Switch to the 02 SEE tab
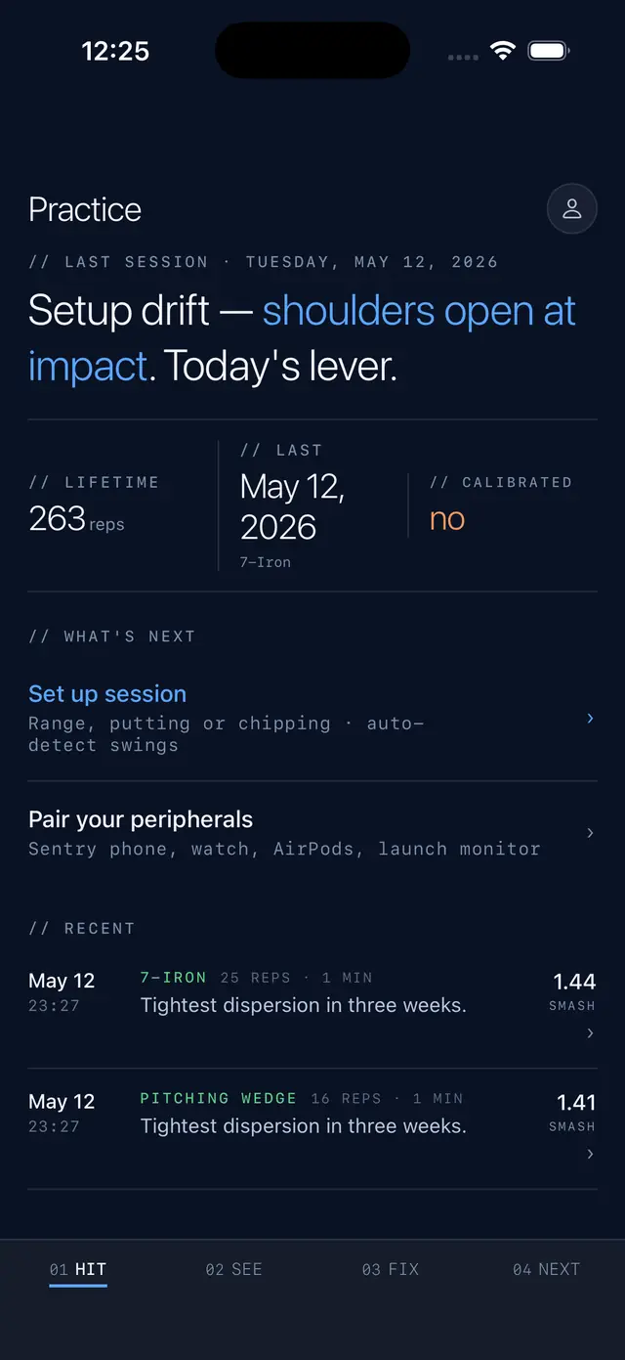The image size is (625, 1360). pyautogui.click(x=234, y=1269)
